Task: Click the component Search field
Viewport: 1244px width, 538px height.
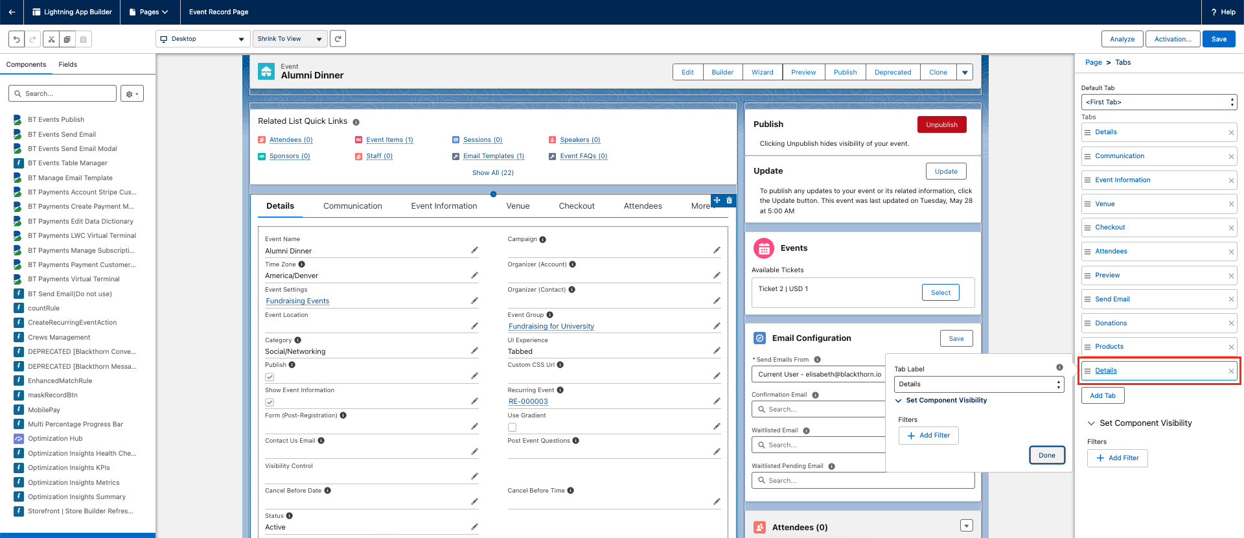Action: click(x=63, y=94)
